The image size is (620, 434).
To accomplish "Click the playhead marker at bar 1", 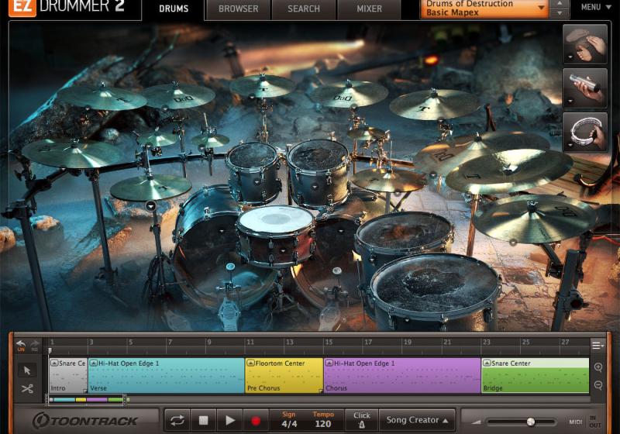I will (x=50, y=350).
